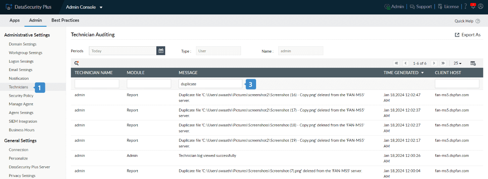Go to the first page of results
Screen dimensions: 488x179
coord(396,63)
